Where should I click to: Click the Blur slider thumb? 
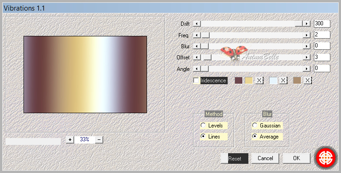pos(205,46)
